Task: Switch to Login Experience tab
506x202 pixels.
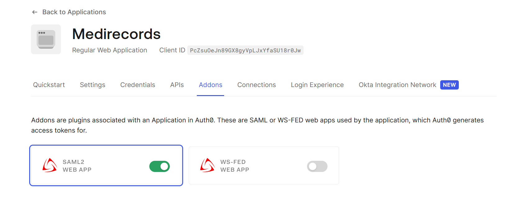Action: [x=317, y=85]
